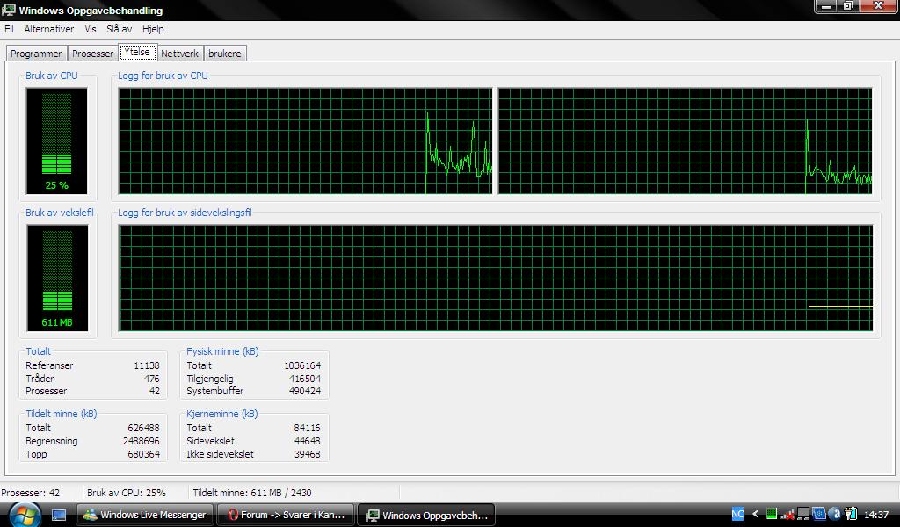Select the Ytelse tab

(x=137, y=52)
